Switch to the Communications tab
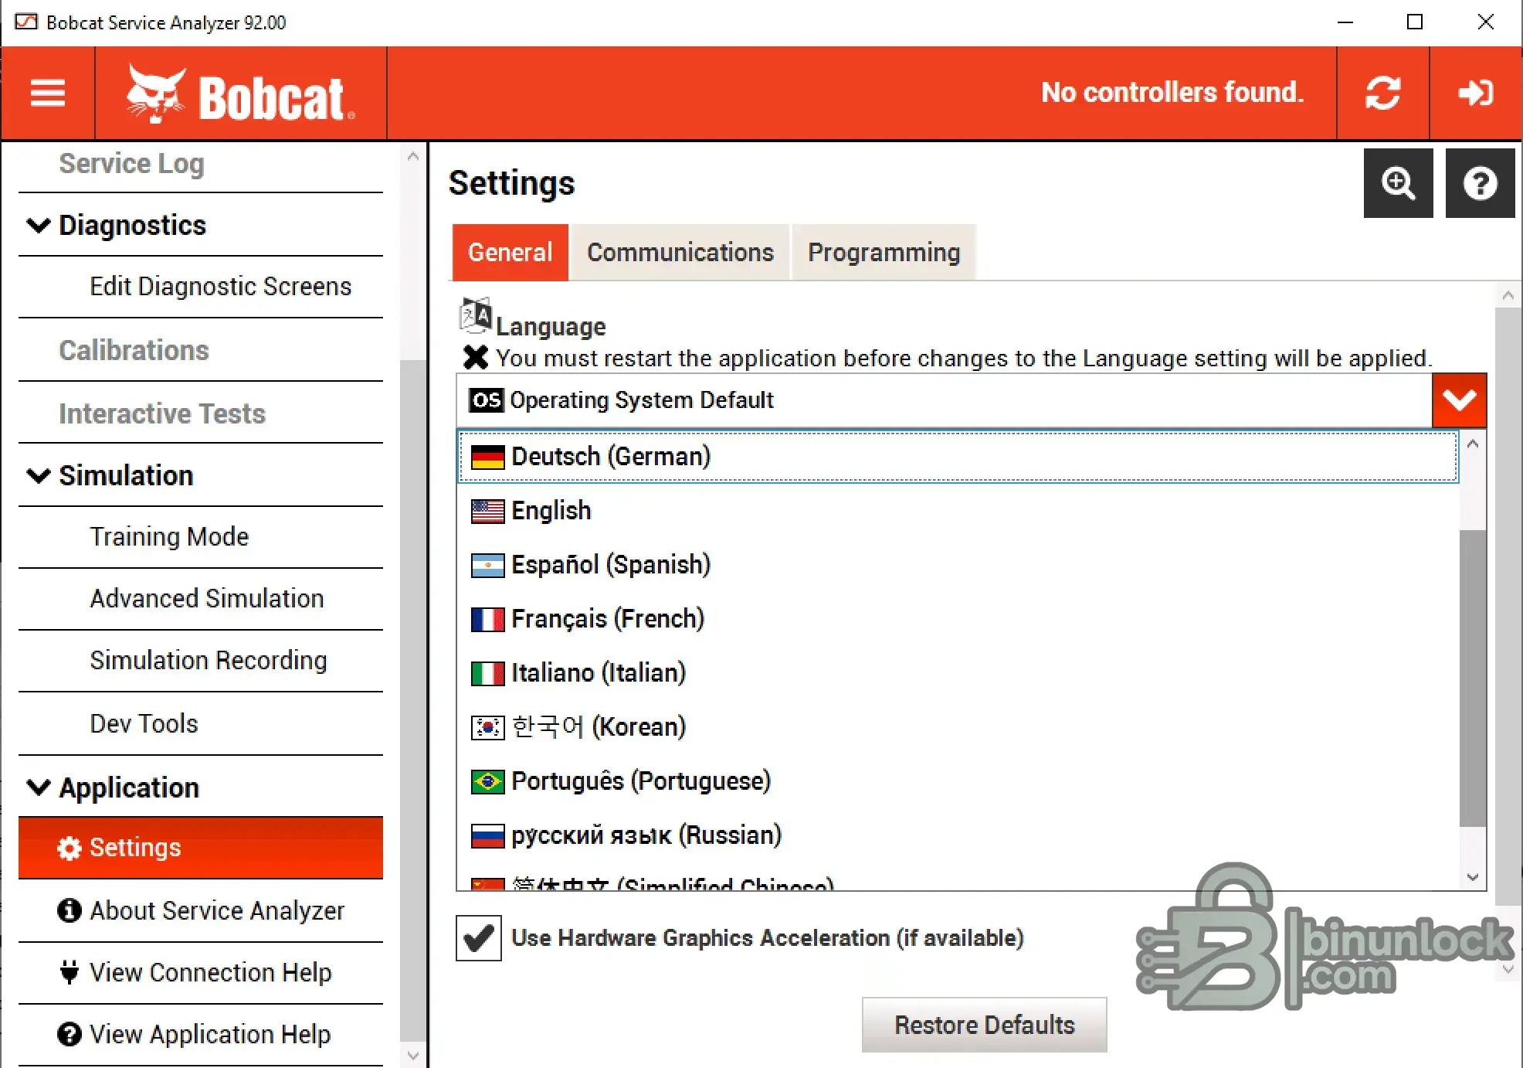Image resolution: width=1523 pixels, height=1068 pixels. coord(680,253)
